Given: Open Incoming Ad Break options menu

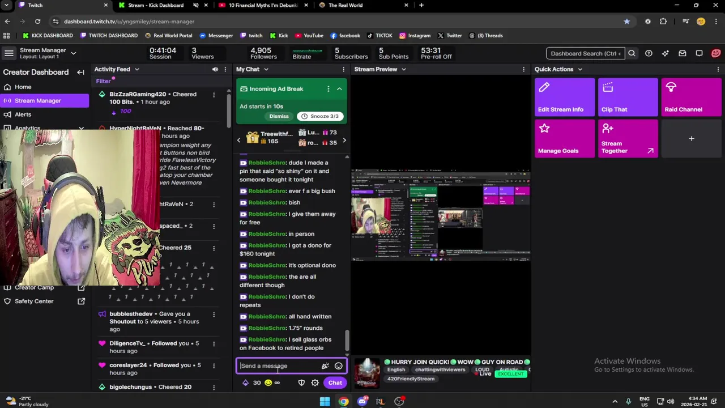Looking at the screenshot, I should [x=328, y=89].
